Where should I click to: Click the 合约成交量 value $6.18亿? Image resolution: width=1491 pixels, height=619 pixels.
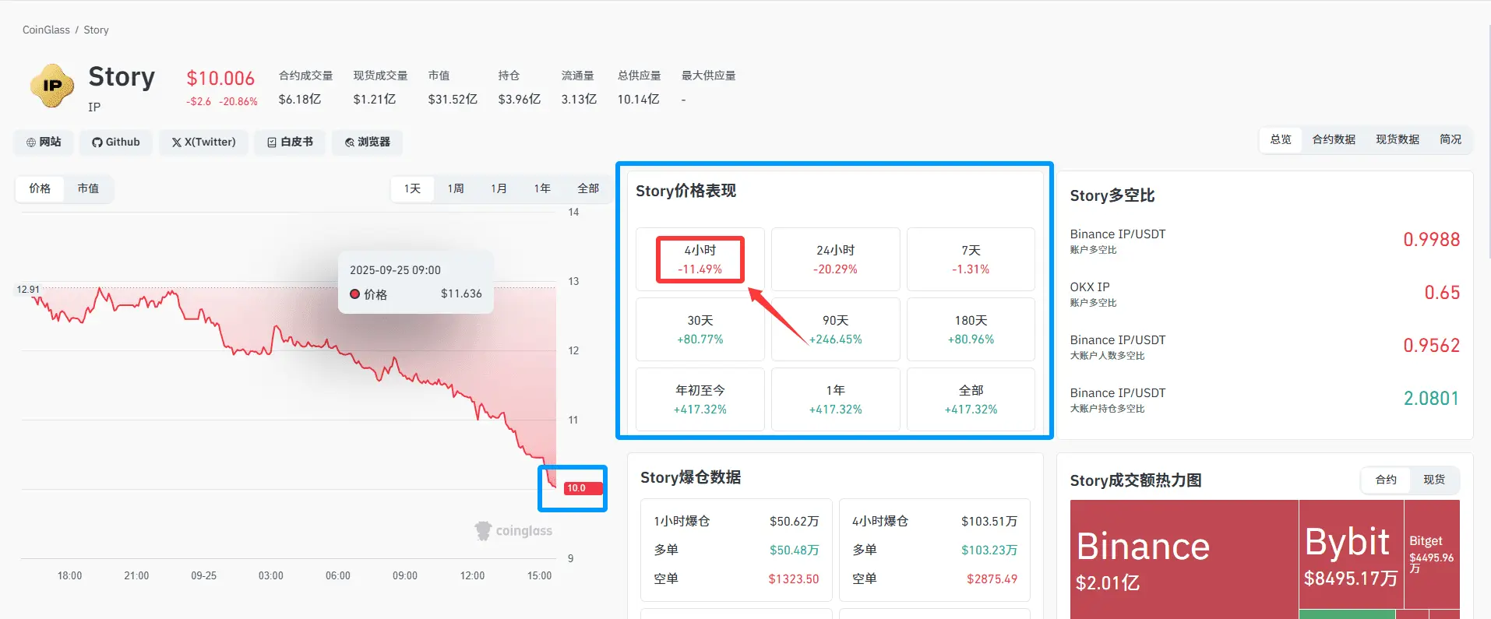pos(300,100)
